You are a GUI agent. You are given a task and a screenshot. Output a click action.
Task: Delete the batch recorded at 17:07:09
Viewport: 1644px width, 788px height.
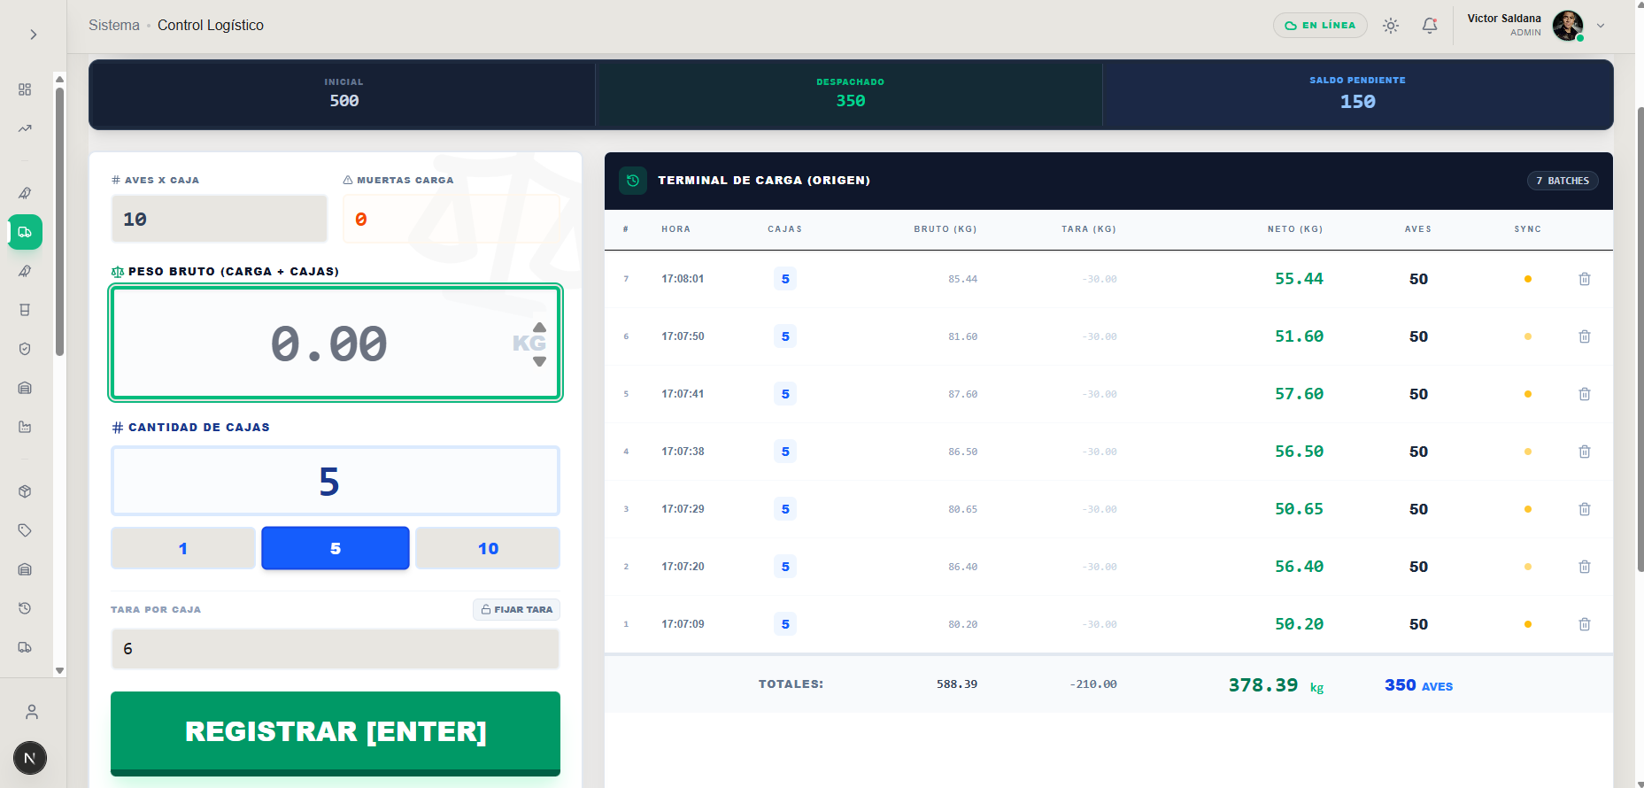click(1585, 624)
